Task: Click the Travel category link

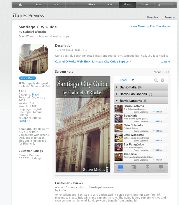Action: pyautogui.click(x=36, y=95)
